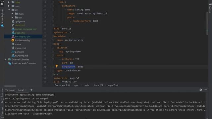Click 'deployment.apps/spring-demo unchanged' terminal line
The width and height of the screenshot is (212, 119).
tap(29, 95)
